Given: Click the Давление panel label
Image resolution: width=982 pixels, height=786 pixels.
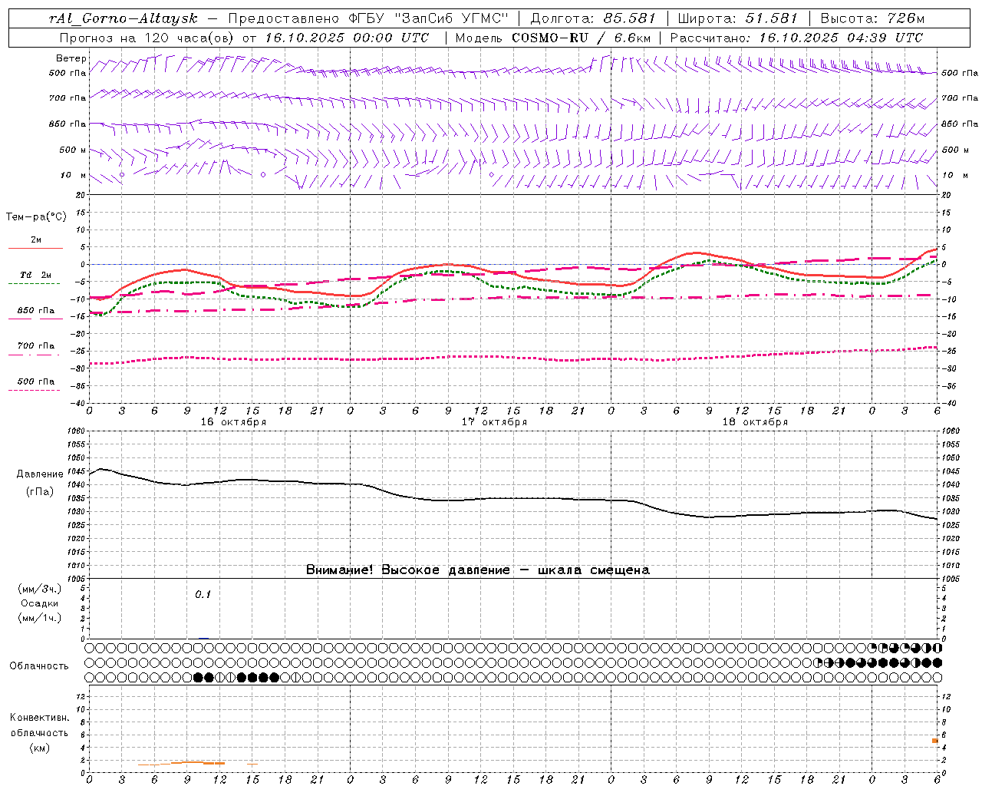Looking at the screenshot, I should (40, 474).
